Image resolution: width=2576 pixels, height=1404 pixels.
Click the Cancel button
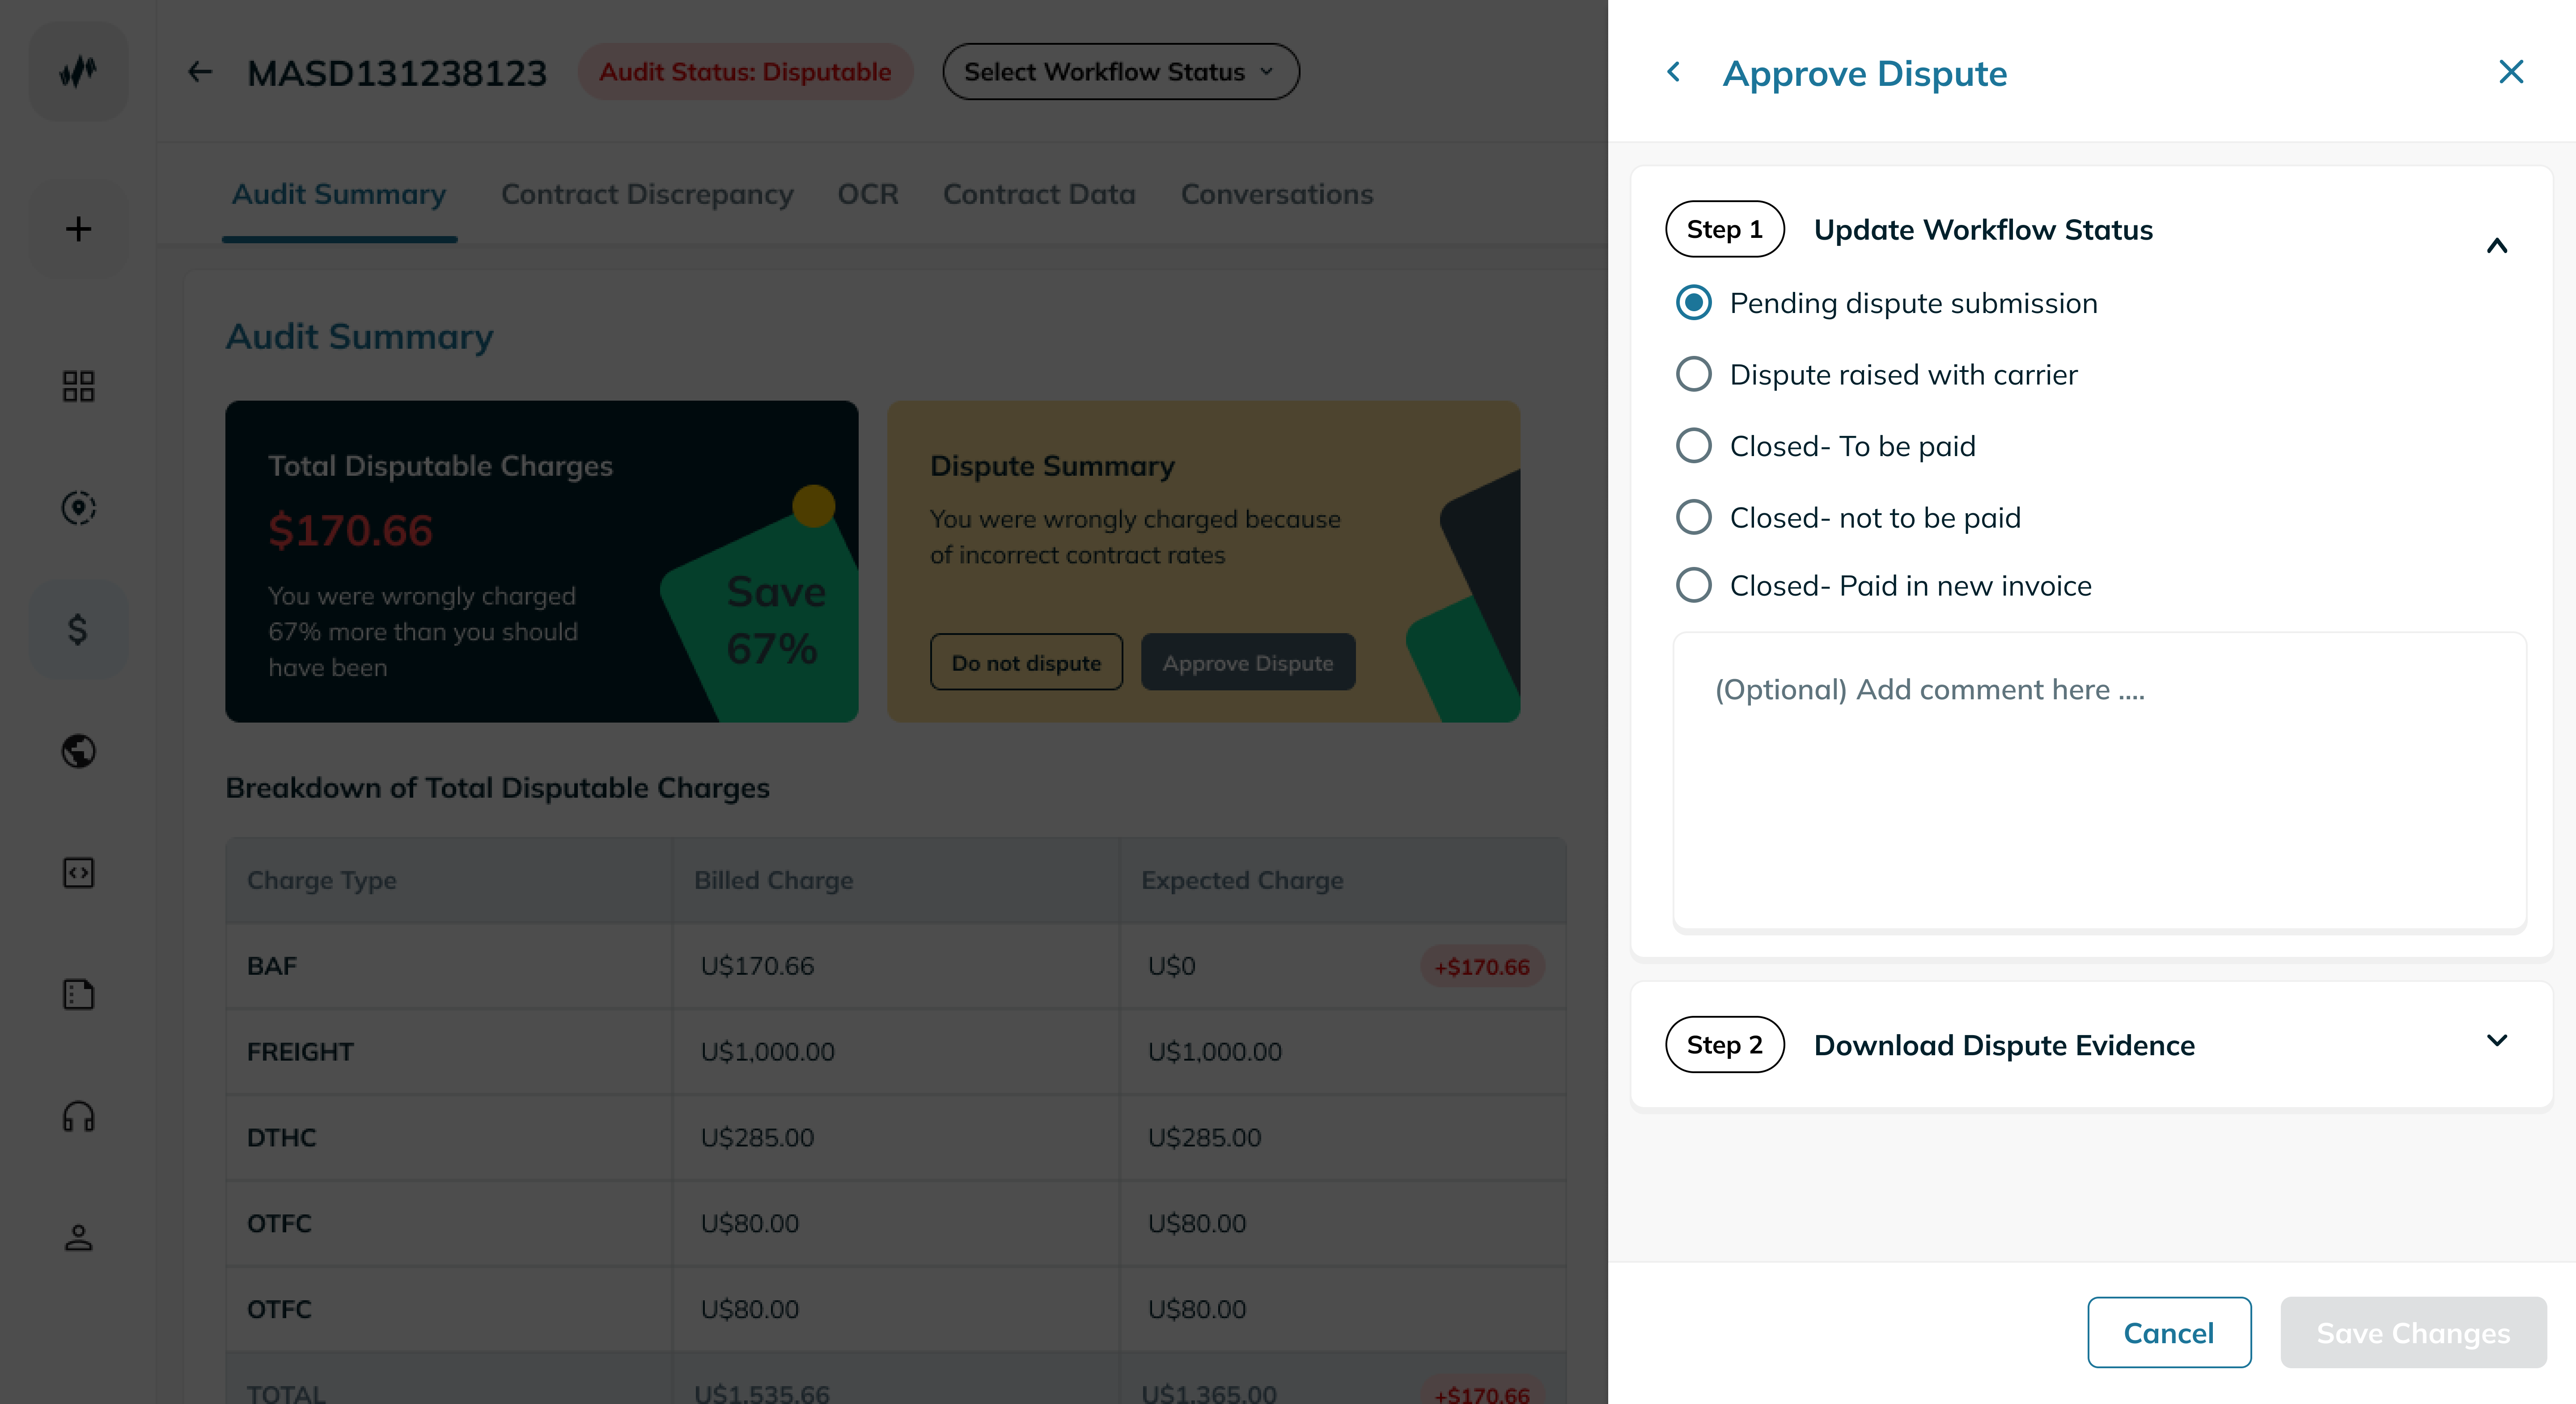(2169, 1333)
